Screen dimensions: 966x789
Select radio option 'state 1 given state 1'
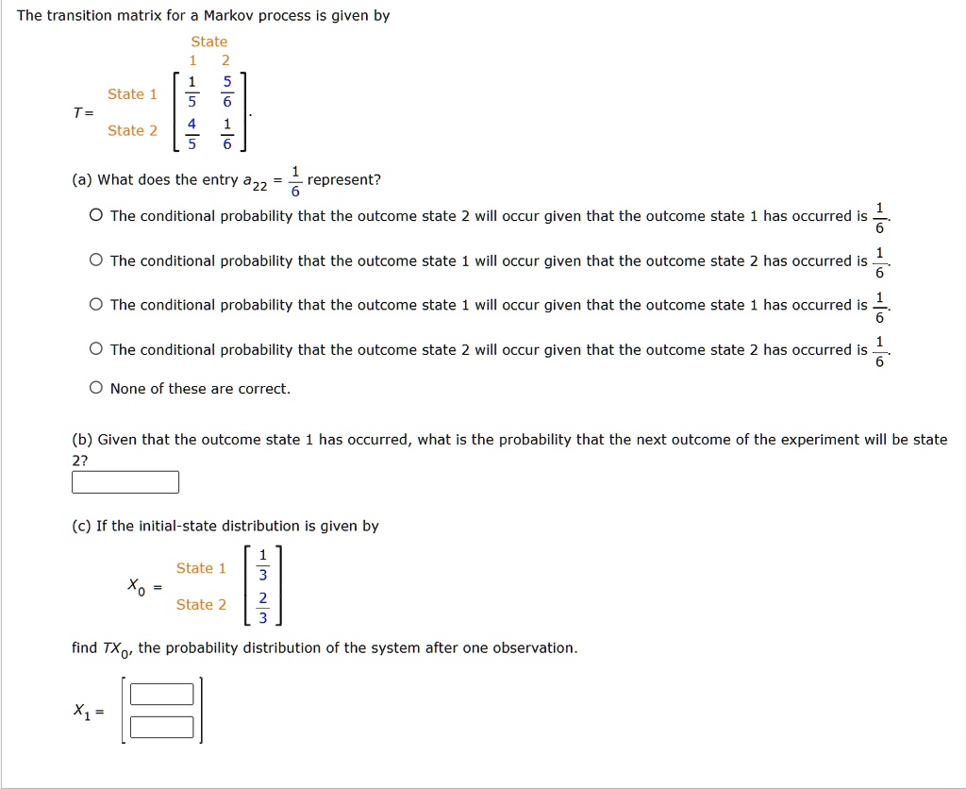pos(96,303)
